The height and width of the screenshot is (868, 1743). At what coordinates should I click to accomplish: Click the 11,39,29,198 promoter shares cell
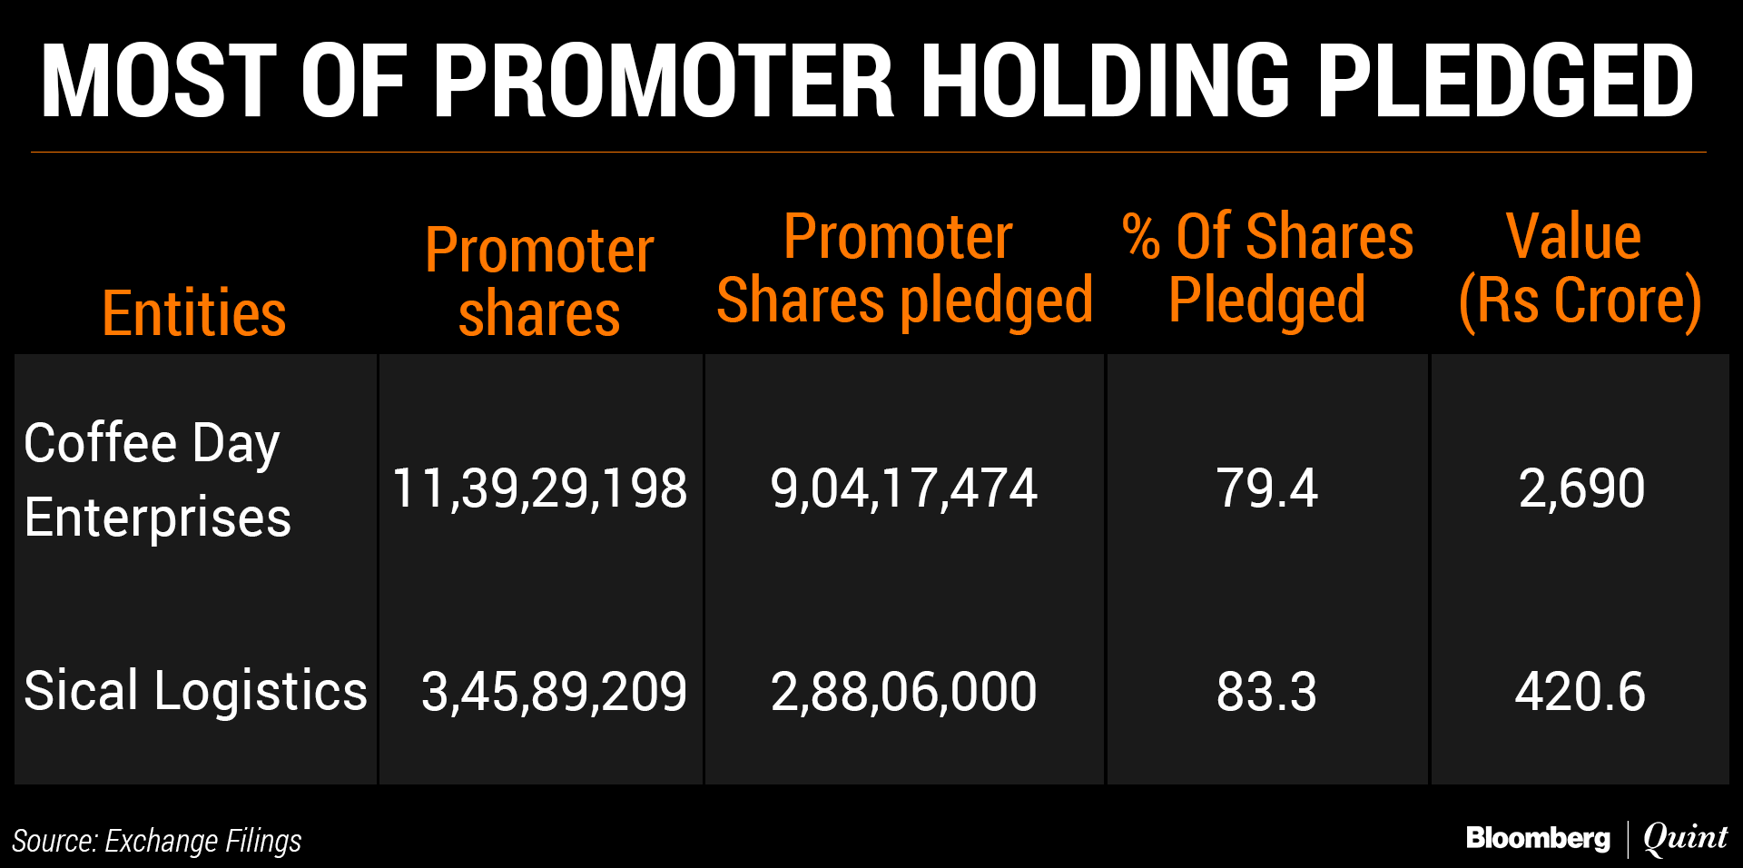click(x=539, y=488)
